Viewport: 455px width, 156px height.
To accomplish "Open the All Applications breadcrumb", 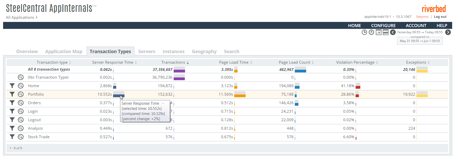I will click(22, 17).
